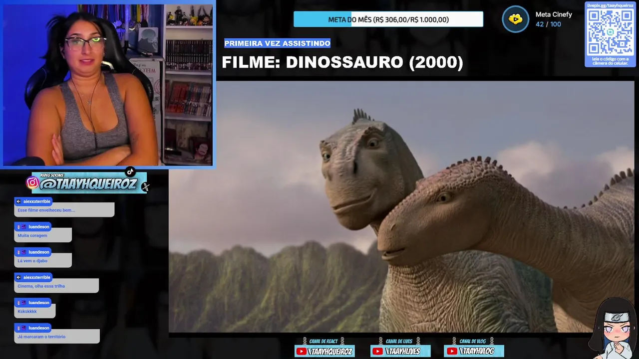Open the \TAAYHQUEIROZ react channel banner
This screenshot has height=359, width=639.
324,351
